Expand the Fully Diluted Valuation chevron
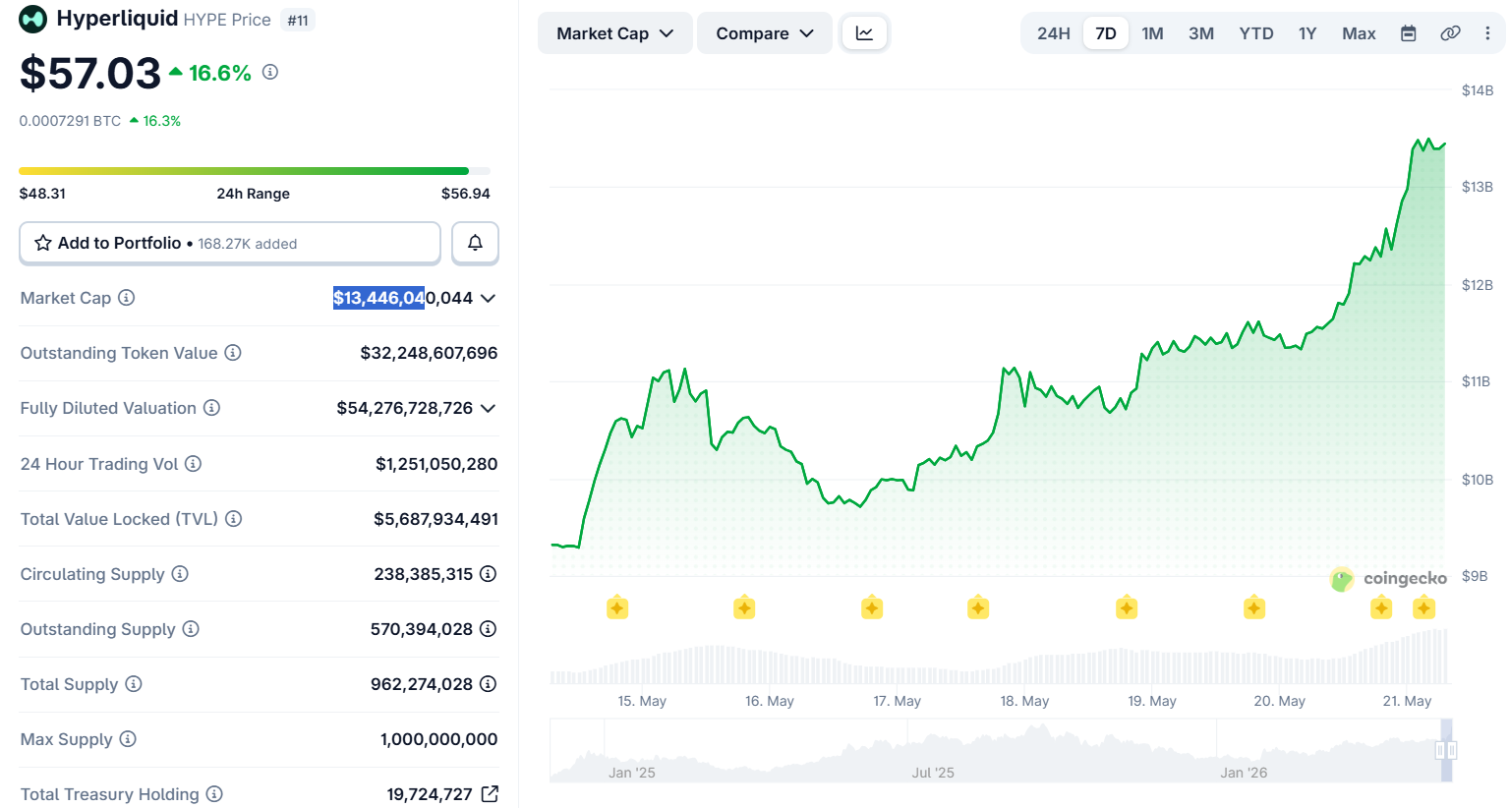This screenshot has width=1509, height=808. (488, 408)
